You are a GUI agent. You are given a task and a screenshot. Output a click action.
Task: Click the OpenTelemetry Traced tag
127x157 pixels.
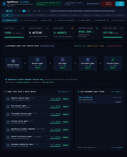[x=47, y=46]
